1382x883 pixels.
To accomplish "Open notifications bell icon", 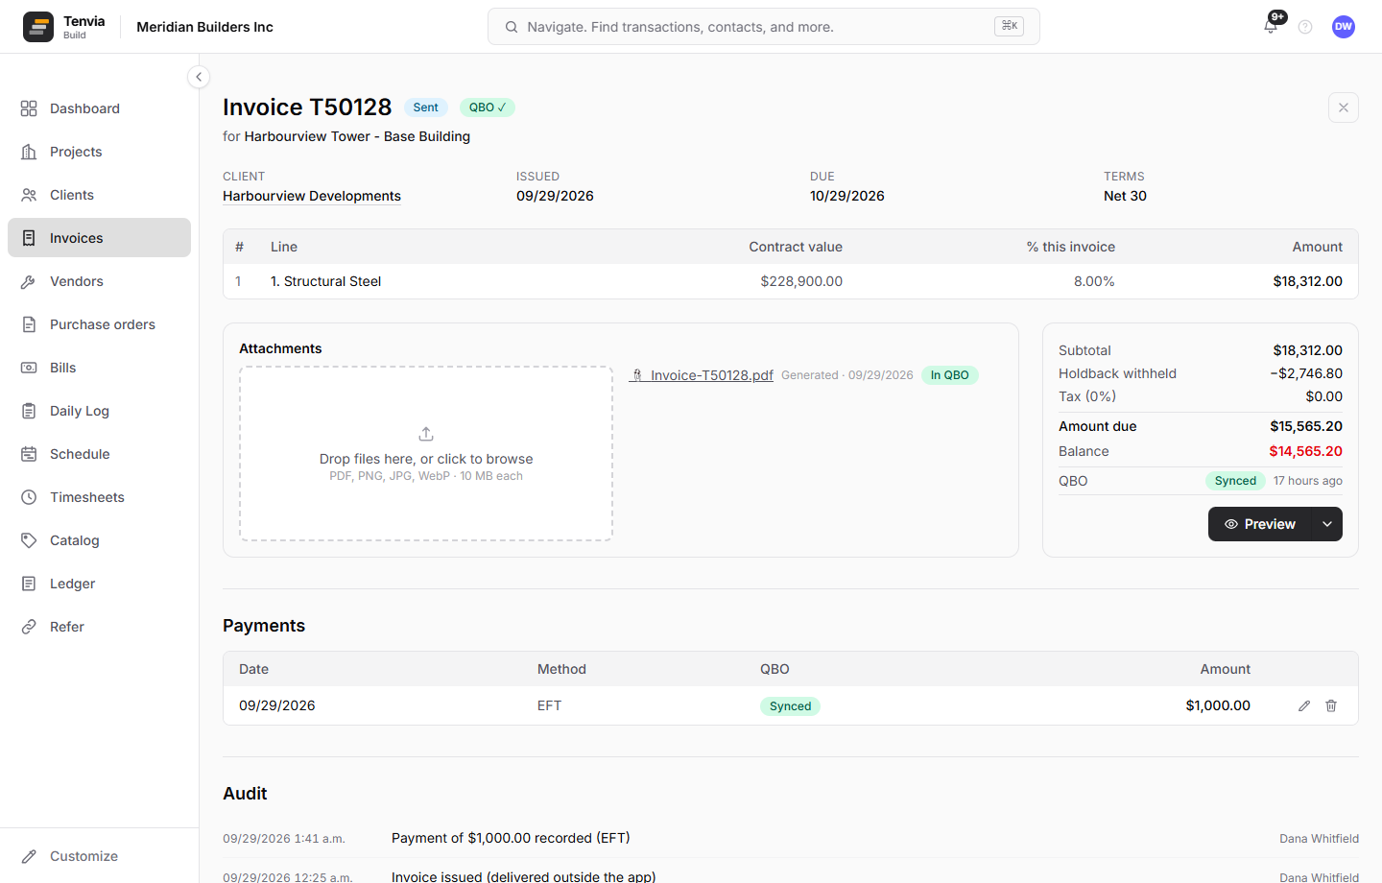I will pyautogui.click(x=1271, y=27).
